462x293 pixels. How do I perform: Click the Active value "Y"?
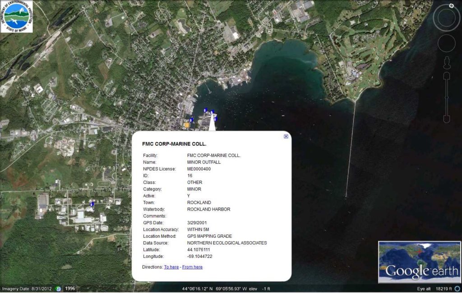coord(189,196)
